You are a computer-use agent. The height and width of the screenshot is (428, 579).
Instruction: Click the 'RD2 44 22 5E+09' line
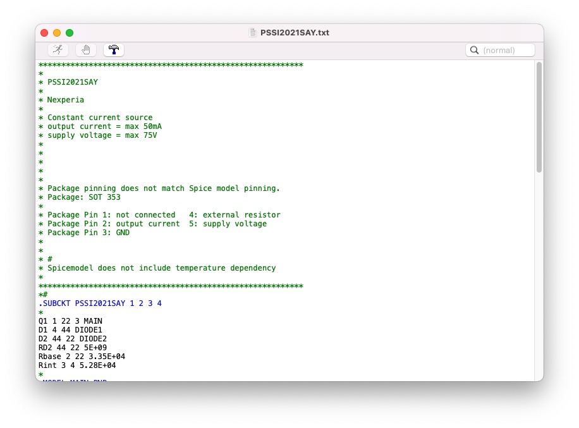pyautogui.click(x=72, y=348)
